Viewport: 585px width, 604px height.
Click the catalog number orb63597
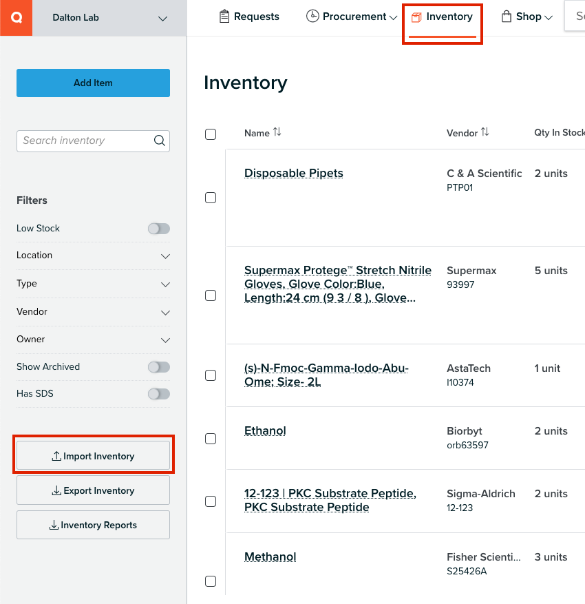tap(467, 446)
